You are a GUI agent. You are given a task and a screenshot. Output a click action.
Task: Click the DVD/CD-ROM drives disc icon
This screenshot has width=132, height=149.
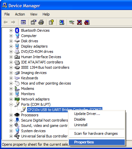(17, 52)
